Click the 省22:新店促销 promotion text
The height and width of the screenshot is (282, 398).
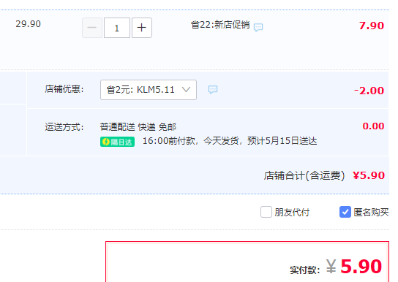pos(220,25)
